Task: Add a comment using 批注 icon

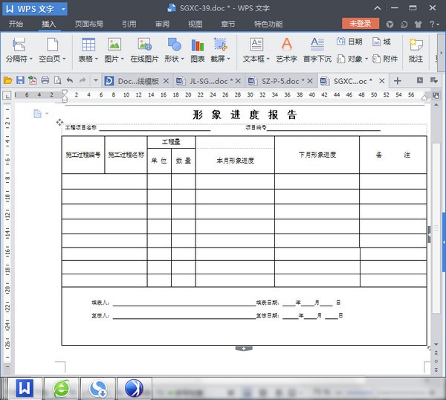Action: (x=416, y=45)
